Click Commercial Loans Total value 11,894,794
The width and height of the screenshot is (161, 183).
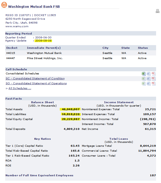[147, 151]
